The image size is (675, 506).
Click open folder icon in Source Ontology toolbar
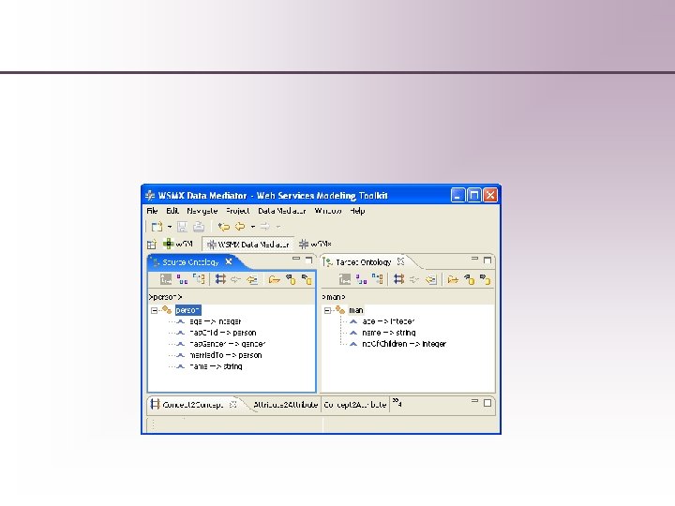[274, 279]
